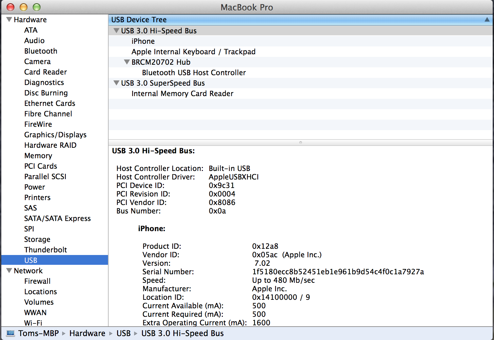Click the iPhone Product ID 0x12a8

click(x=265, y=246)
